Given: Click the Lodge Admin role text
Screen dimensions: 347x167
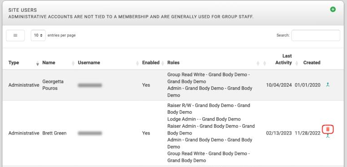Looking at the screenshot, I should point(204,119).
